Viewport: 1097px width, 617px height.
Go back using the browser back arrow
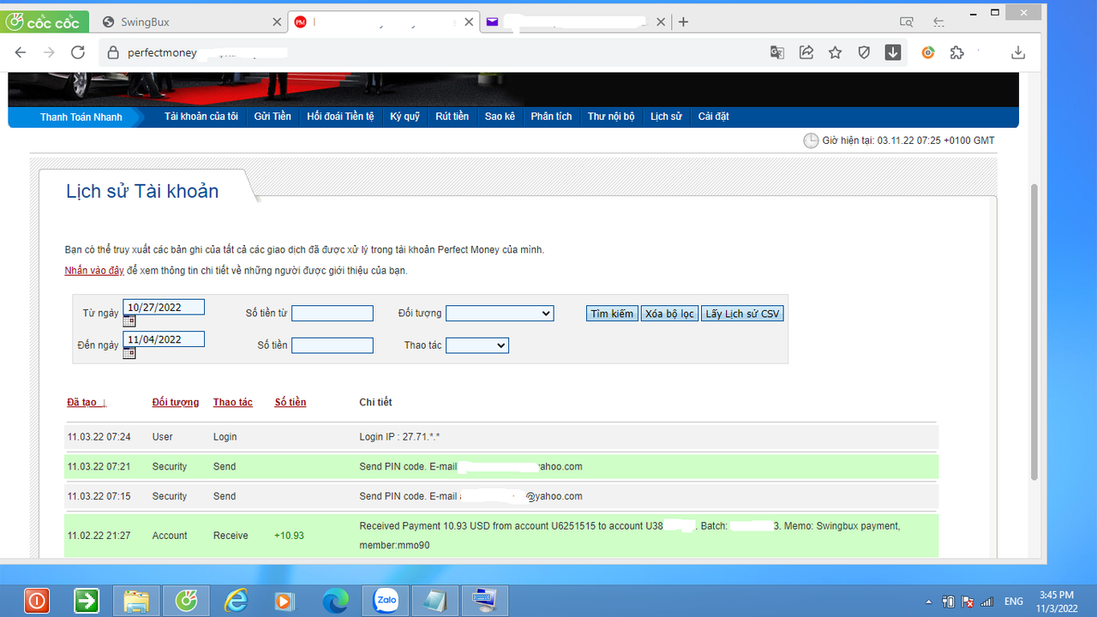pos(21,52)
